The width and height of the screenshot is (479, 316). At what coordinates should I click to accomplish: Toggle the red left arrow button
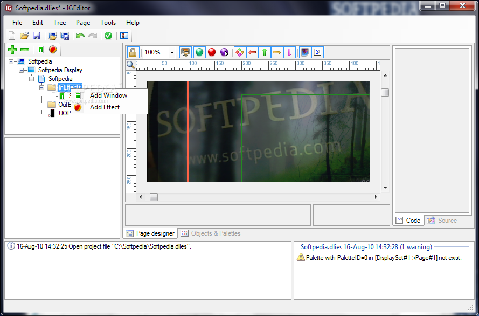[252, 52]
